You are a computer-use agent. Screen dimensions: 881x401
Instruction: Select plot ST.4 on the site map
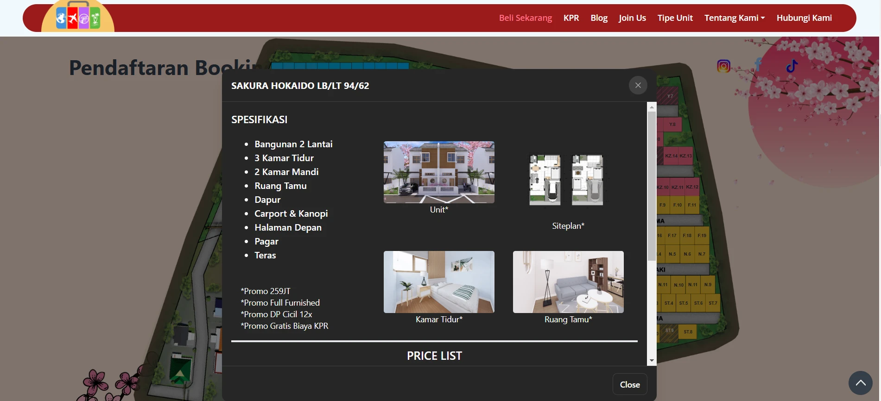pos(669,303)
